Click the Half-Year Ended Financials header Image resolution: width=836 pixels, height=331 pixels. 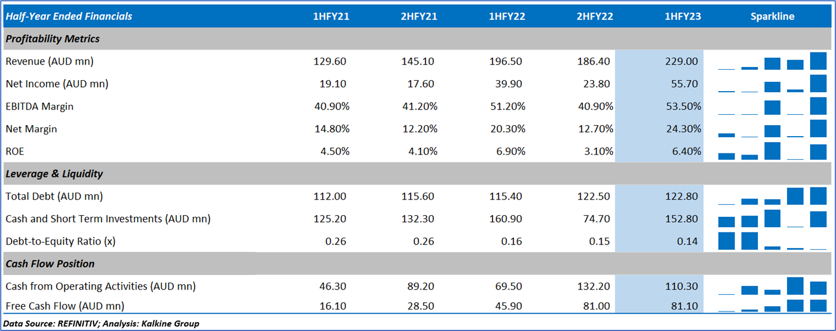(x=69, y=16)
